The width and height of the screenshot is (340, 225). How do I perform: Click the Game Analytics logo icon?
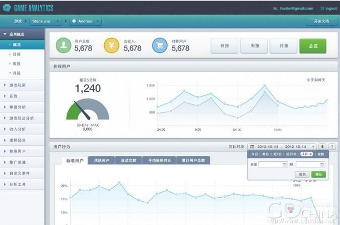(7, 8)
